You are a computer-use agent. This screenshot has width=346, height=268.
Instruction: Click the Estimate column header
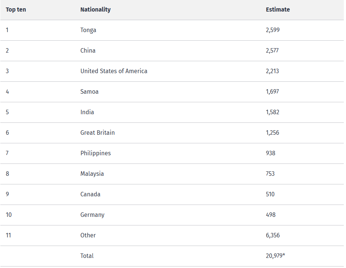278,9
